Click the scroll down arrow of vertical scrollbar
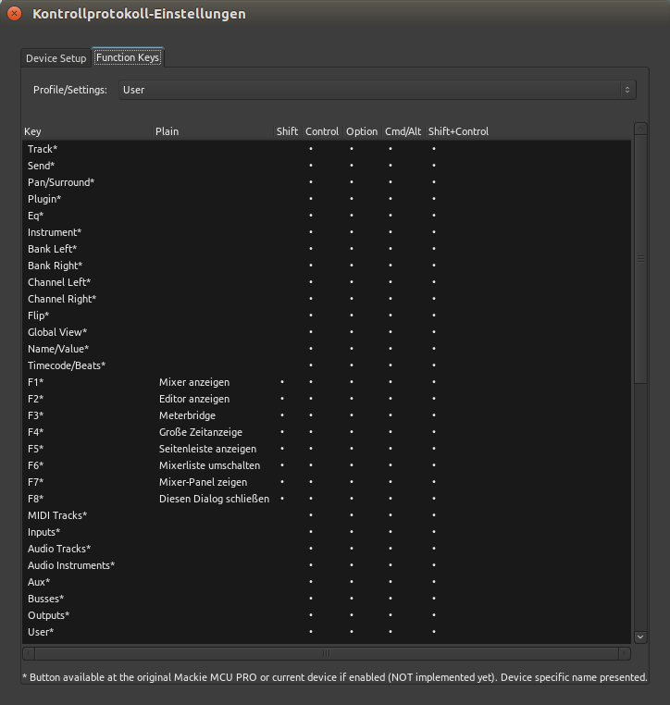This screenshot has width=670, height=705. click(640, 637)
